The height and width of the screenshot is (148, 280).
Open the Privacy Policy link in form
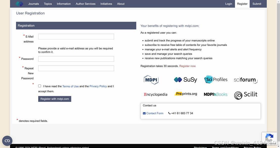[x=98, y=86]
